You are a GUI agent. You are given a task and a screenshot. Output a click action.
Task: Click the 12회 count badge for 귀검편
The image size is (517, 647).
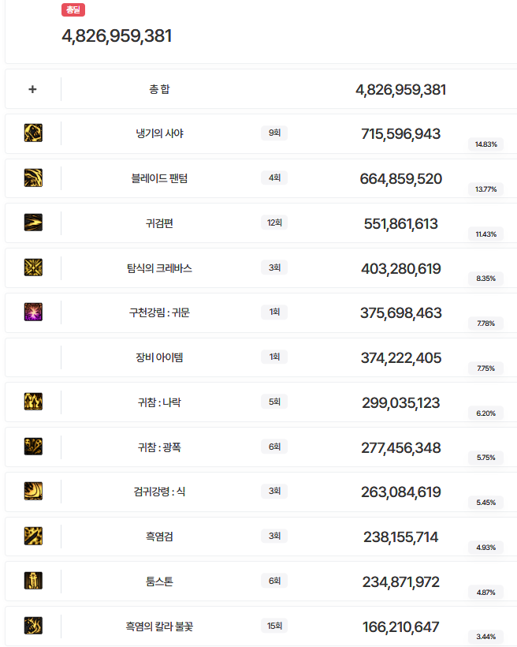(x=274, y=223)
